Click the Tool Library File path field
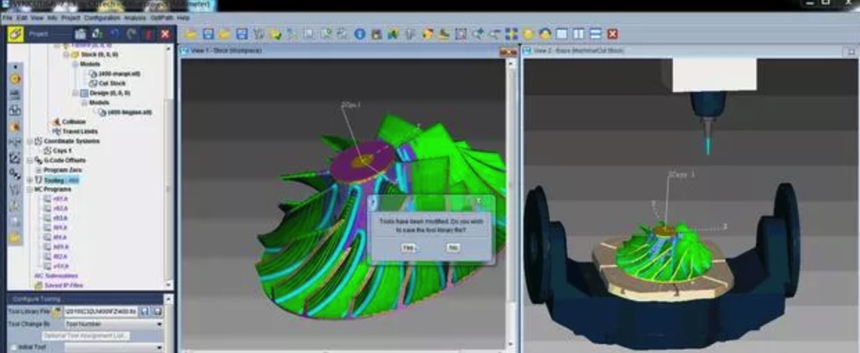Viewport: 860px width, 353px height. (x=100, y=312)
